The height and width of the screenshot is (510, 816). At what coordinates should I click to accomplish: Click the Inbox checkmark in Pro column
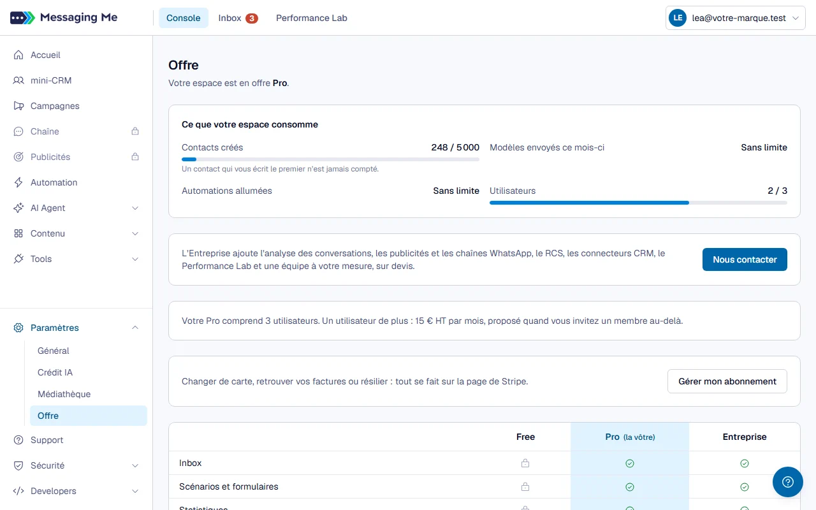630,463
